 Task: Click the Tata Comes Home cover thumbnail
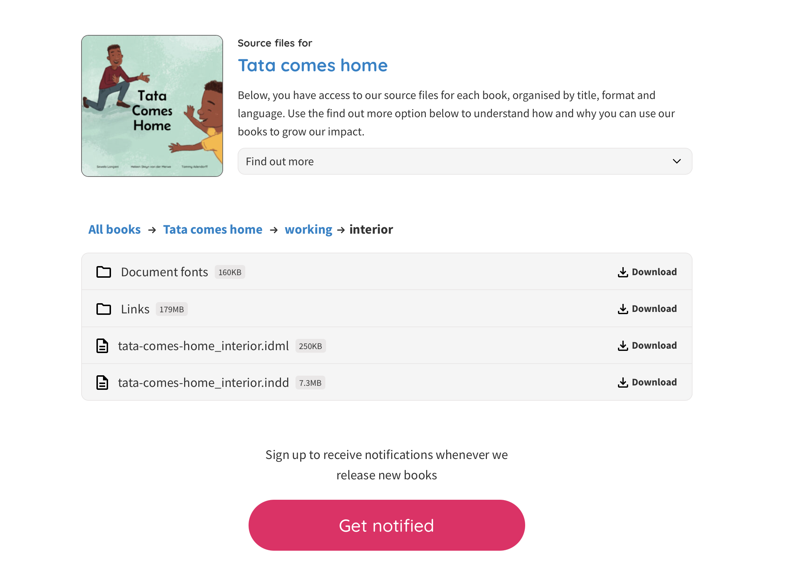(x=152, y=106)
